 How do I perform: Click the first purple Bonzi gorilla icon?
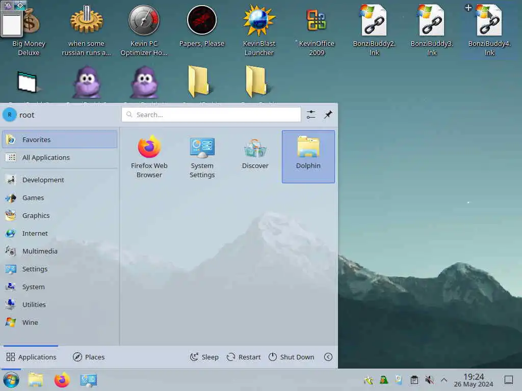[x=87, y=82]
